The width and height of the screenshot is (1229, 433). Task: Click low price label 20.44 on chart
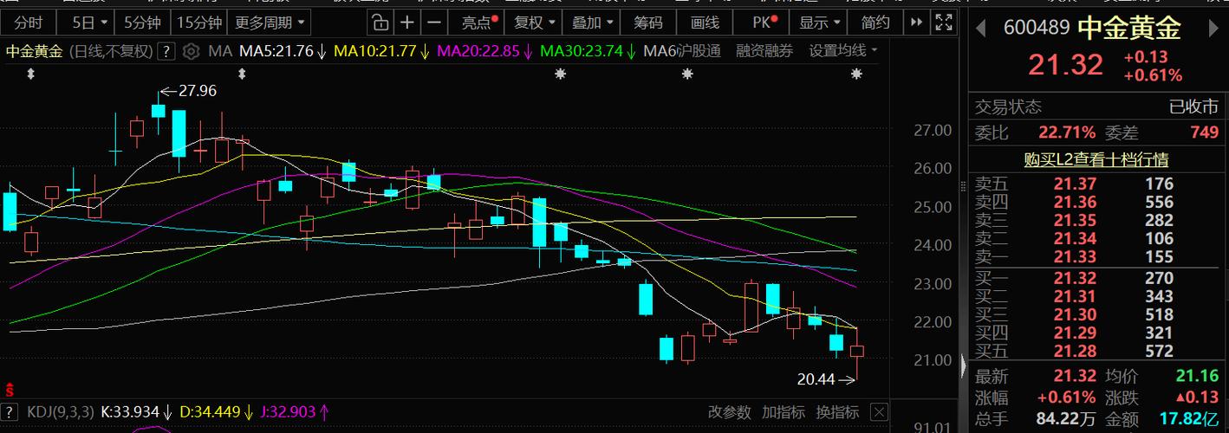[x=816, y=378]
